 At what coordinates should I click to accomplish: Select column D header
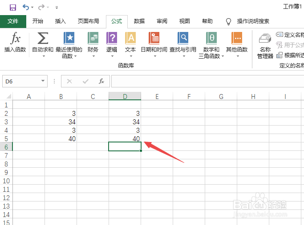125,96
